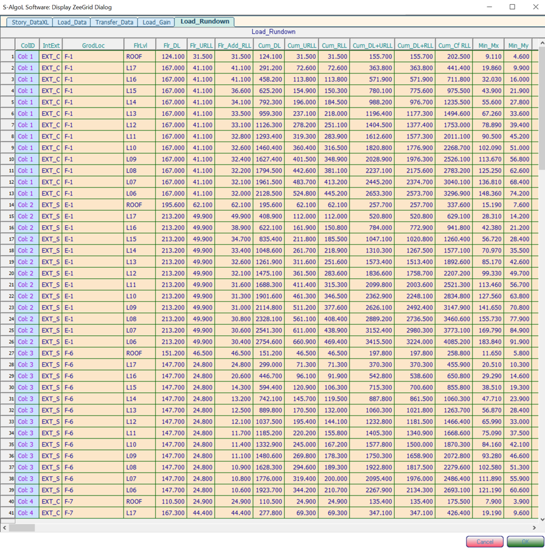The image size is (545, 549).
Task: Click the Cum_RLL column header
Action: 334,45
